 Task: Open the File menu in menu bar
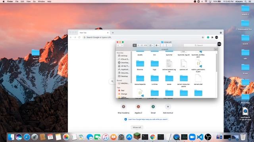[17, 2]
